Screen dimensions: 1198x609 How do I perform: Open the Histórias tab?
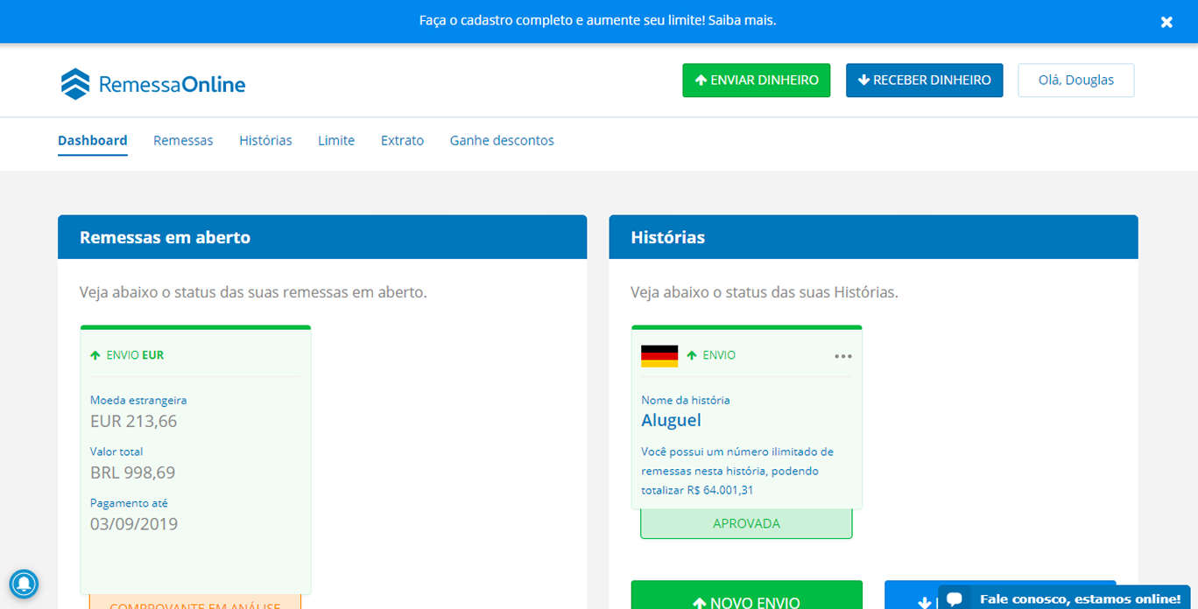pyautogui.click(x=265, y=140)
